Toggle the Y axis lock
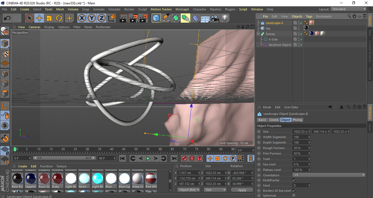Viewport: 373px width, 198px height. click(x=92, y=18)
